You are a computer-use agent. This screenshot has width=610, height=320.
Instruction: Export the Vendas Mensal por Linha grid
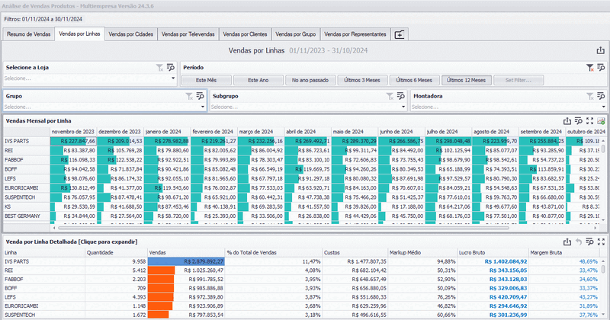coord(567,121)
